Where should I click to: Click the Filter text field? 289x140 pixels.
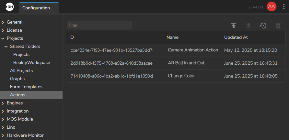click(99, 25)
